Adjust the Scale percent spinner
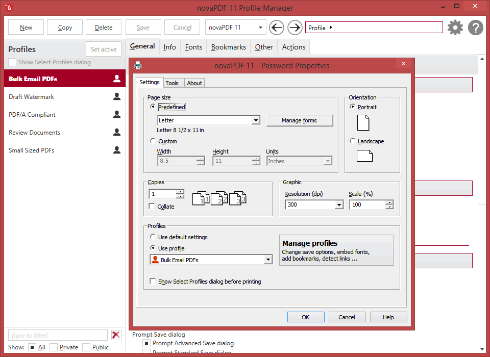 pos(389,205)
